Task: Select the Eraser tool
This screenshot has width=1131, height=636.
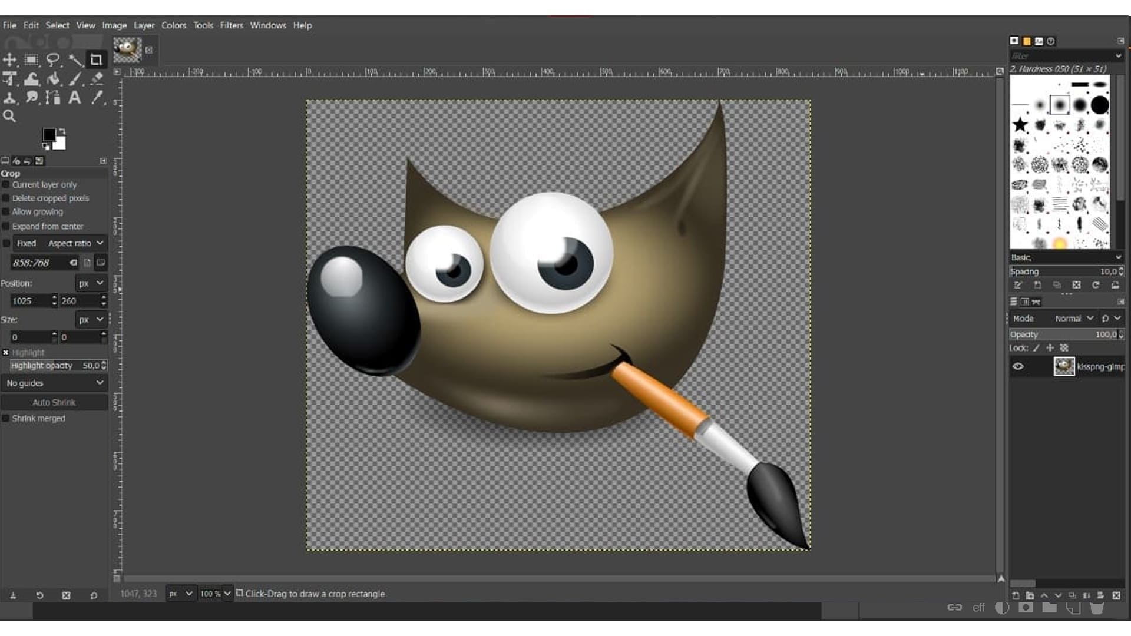Action: coord(97,78)
